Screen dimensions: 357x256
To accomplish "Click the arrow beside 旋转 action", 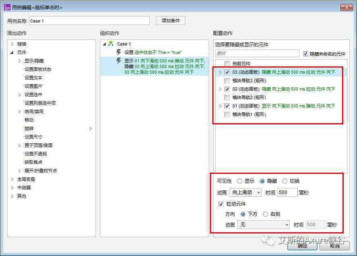I will click(x=91, y=129).
